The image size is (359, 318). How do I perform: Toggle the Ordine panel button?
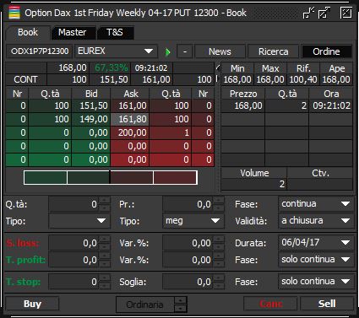(x=326, y=51)
